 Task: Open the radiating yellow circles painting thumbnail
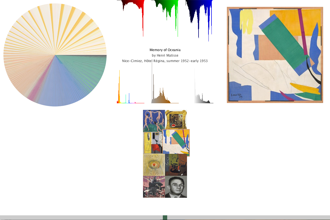tap(154, 165)
